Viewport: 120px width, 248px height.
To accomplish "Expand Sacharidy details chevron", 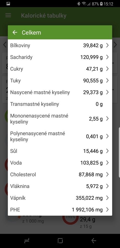I will [x=107, y=57].
